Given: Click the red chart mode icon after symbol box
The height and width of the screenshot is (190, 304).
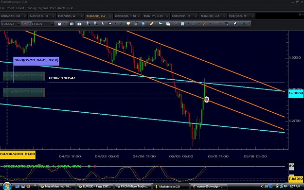Looking at the screenshot, I should pyautogui.click(x=25, y=24).
